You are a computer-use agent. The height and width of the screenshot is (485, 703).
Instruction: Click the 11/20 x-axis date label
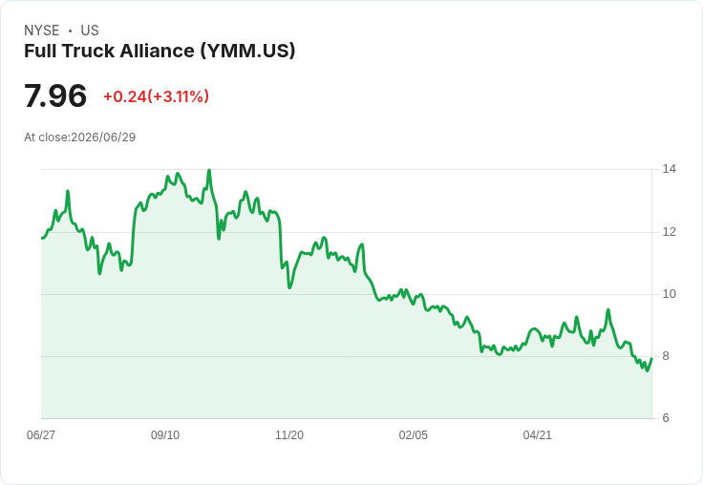(289, 434)
